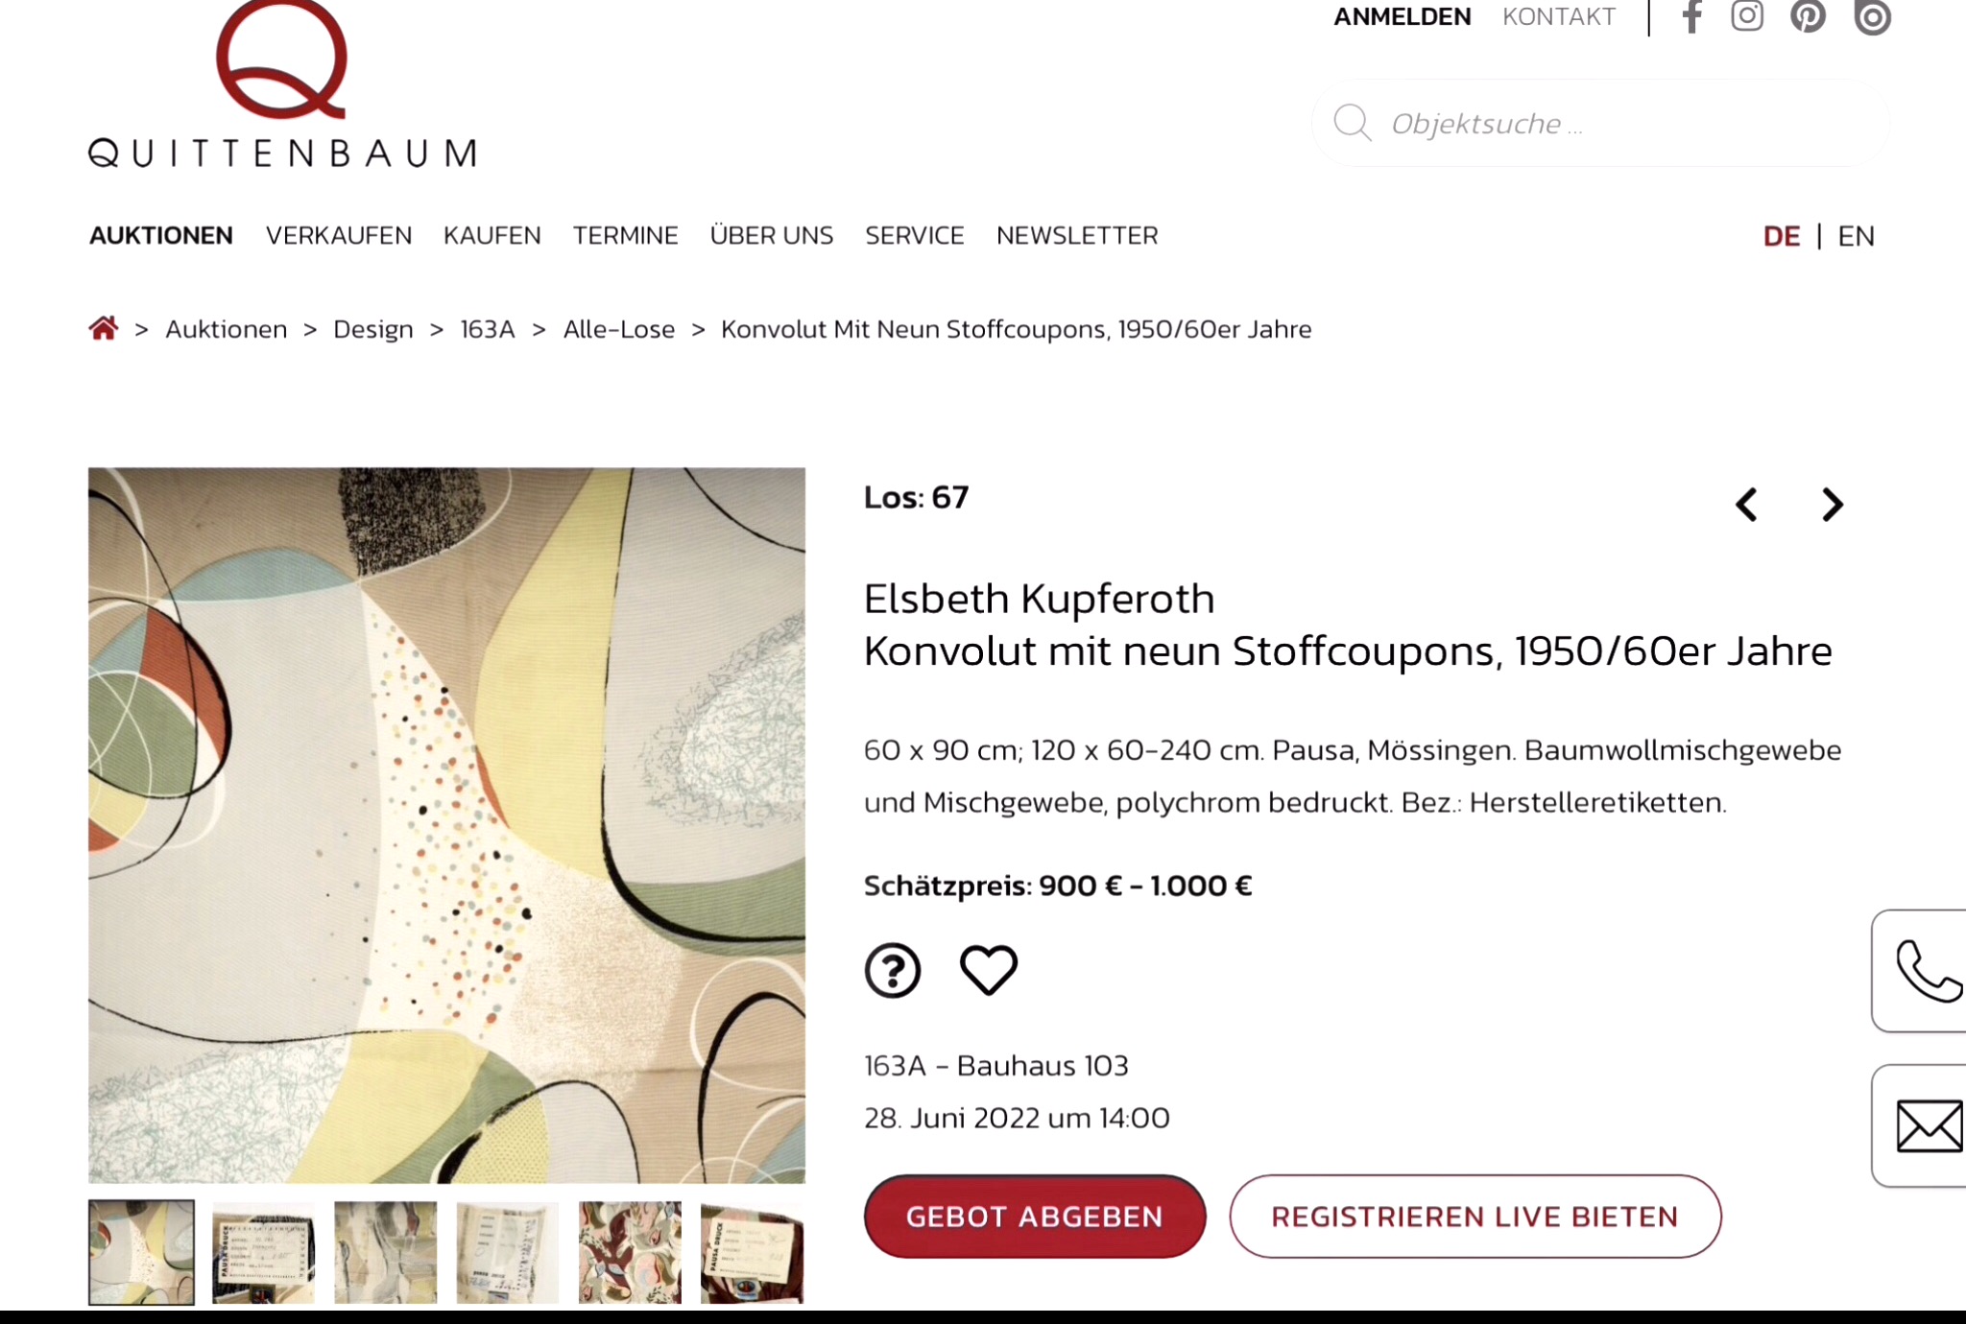This screenshot has height=1324, width=1966.
Task: Open the Pinterest social icon
Action: [x=1808, y=16]
